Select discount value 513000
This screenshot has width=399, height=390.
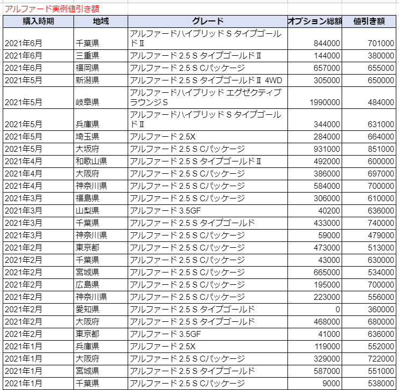(369, 248)
